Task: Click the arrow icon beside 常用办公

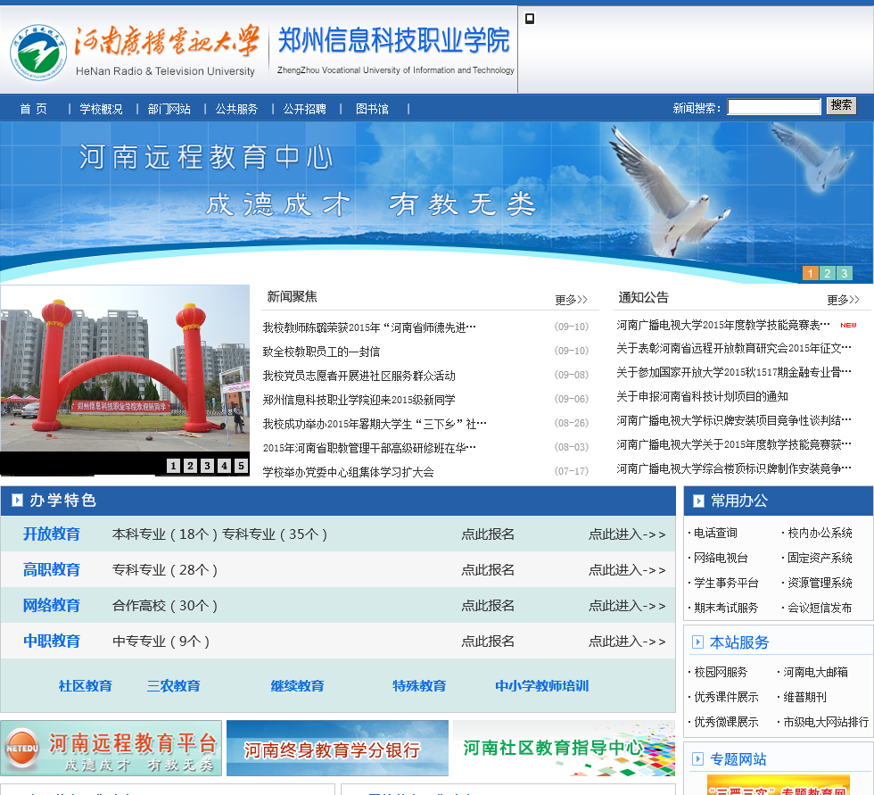Action: click(x=697, y=501)
